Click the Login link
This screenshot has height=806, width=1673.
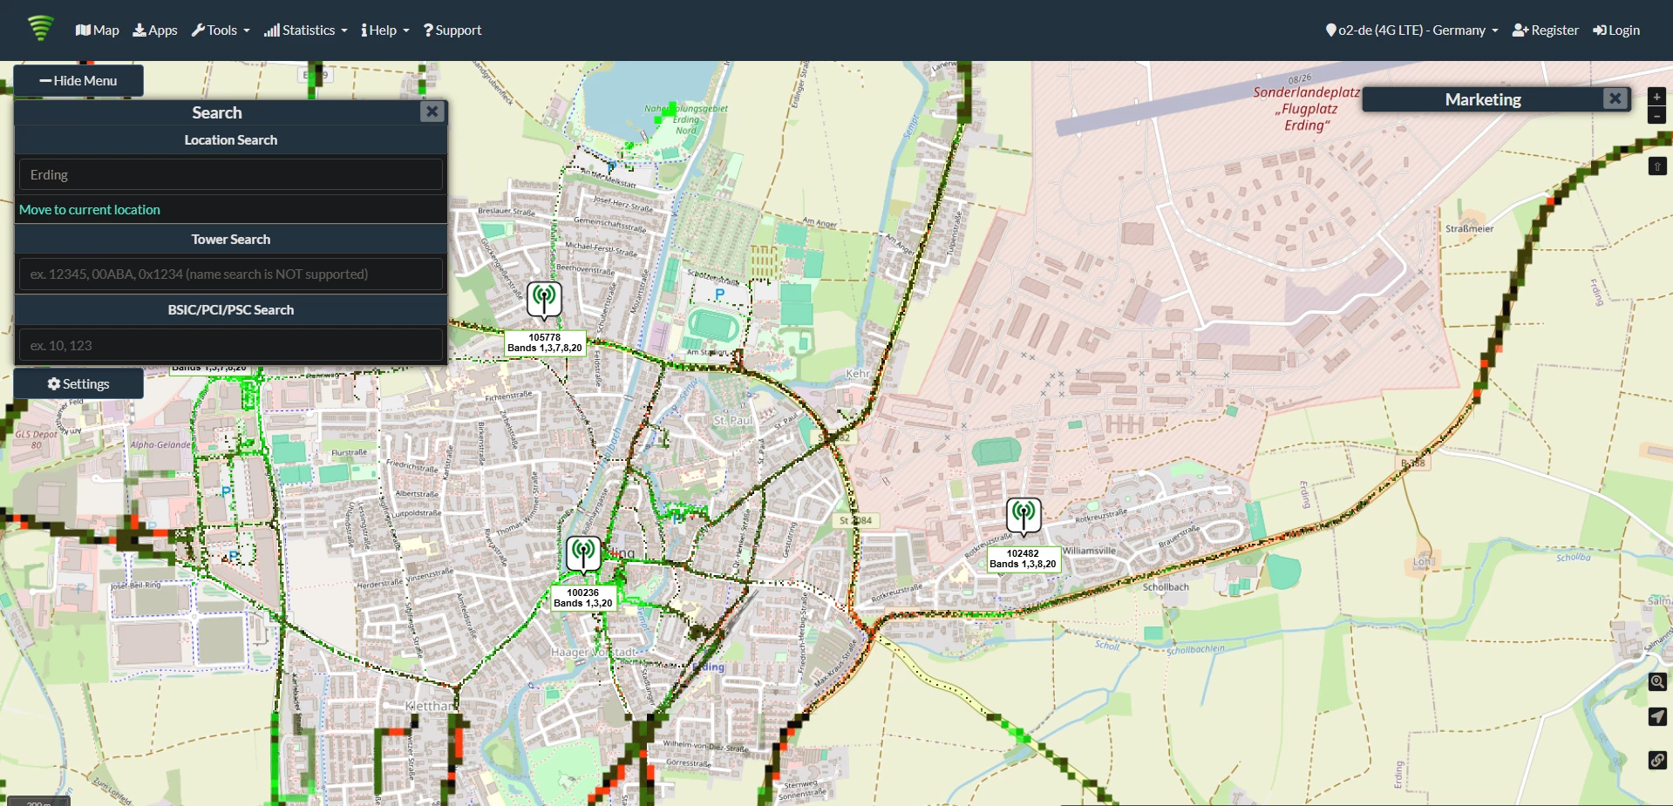click(1616, 30)
